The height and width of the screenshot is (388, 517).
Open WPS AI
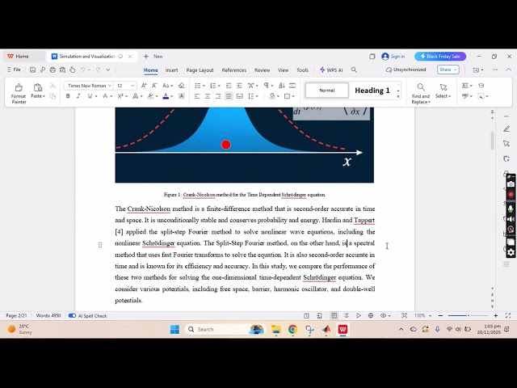pyautogui.click(x=331, y=70)
